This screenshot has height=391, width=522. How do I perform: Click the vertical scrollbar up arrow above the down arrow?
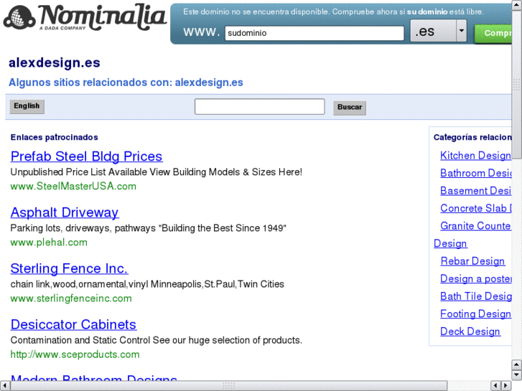517,365
